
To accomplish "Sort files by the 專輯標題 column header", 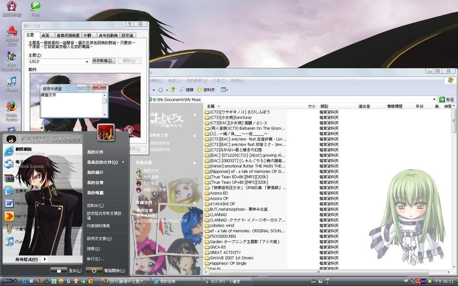I will coord(399,106).
